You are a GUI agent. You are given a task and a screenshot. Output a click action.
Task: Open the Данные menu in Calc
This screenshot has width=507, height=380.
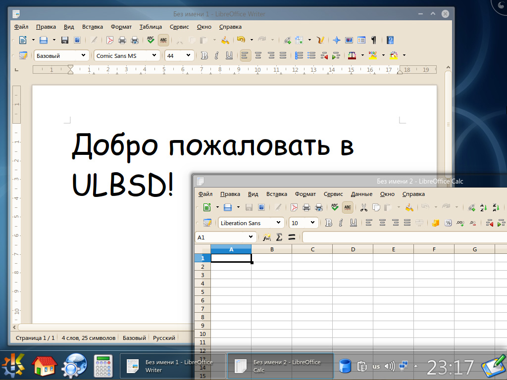tap(361, 194)
